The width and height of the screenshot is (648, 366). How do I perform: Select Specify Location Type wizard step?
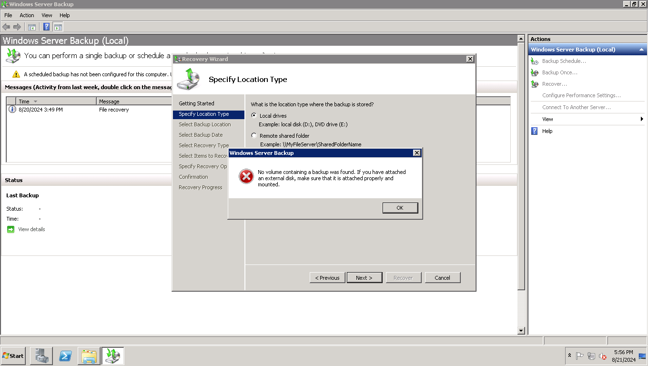[209, 114]
